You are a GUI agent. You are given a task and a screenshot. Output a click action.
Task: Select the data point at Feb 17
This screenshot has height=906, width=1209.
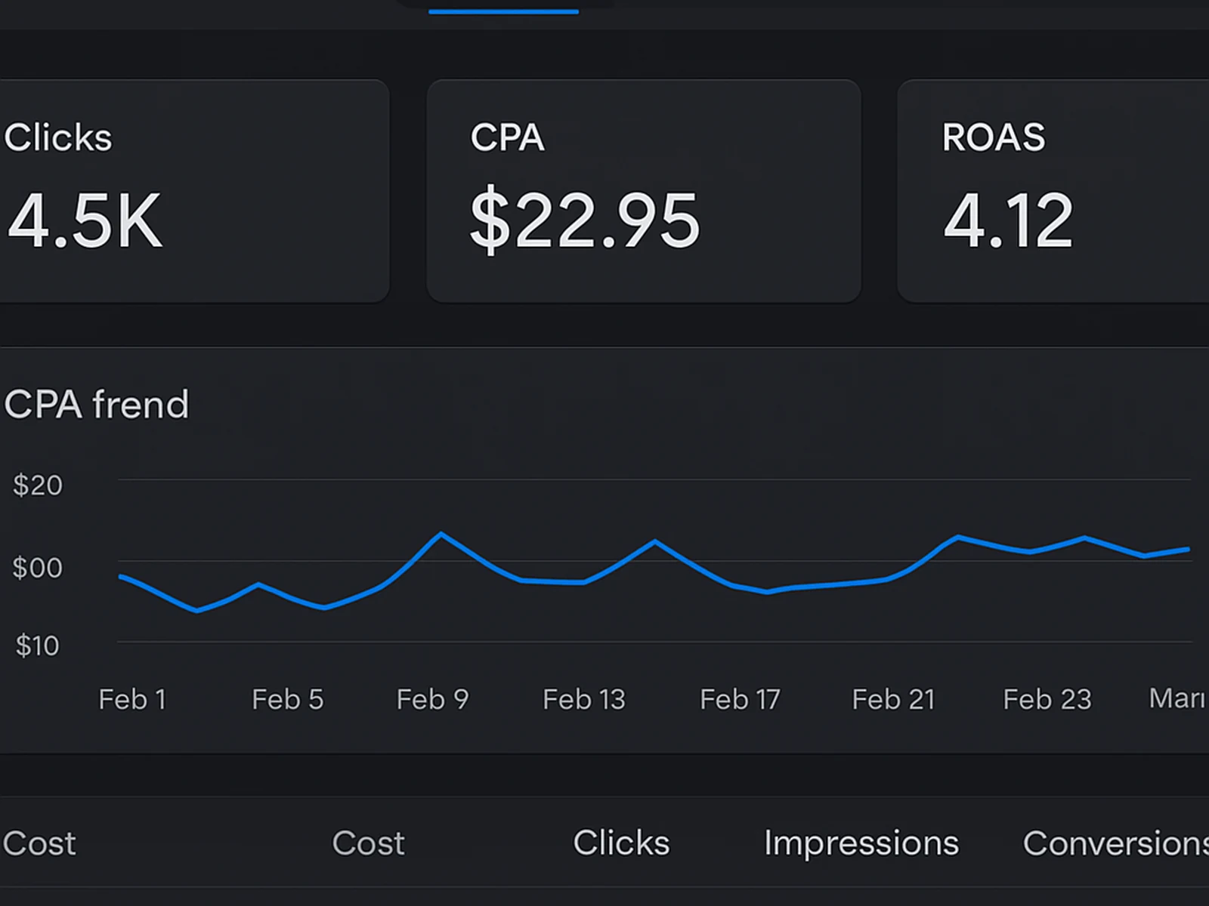(741, 589)
